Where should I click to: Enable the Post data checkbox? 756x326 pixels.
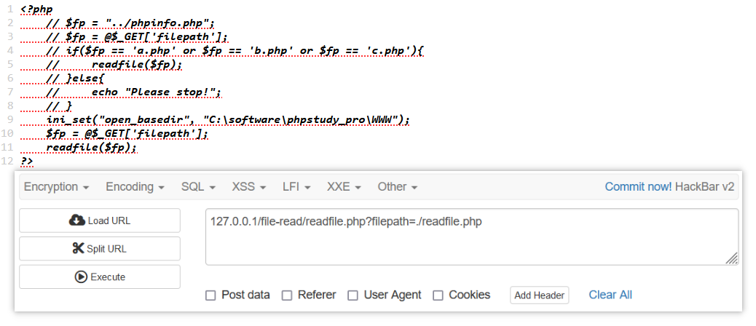tap(210, 295)
